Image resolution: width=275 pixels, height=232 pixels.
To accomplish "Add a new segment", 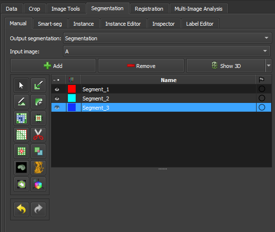I will click(53, 66).
